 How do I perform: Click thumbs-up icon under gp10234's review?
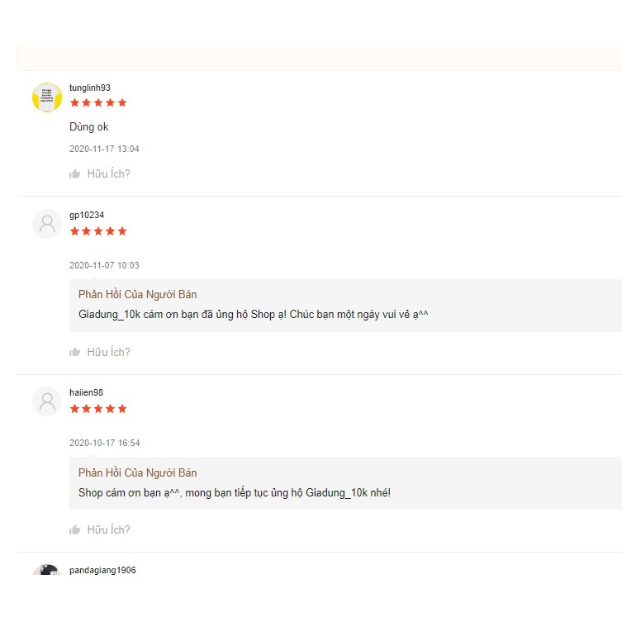point(75,352)
